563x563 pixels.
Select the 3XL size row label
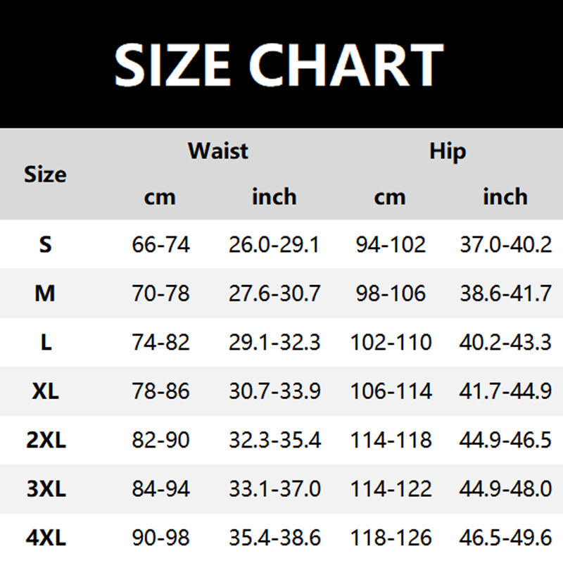(45, 489)
